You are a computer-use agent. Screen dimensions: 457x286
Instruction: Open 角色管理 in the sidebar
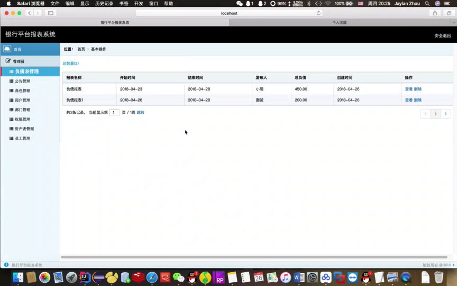22,91
